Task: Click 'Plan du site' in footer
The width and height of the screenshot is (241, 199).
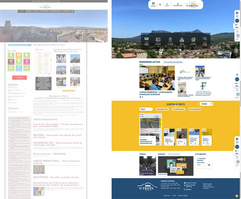Action: pyautogui.click(x=167, y=195)
